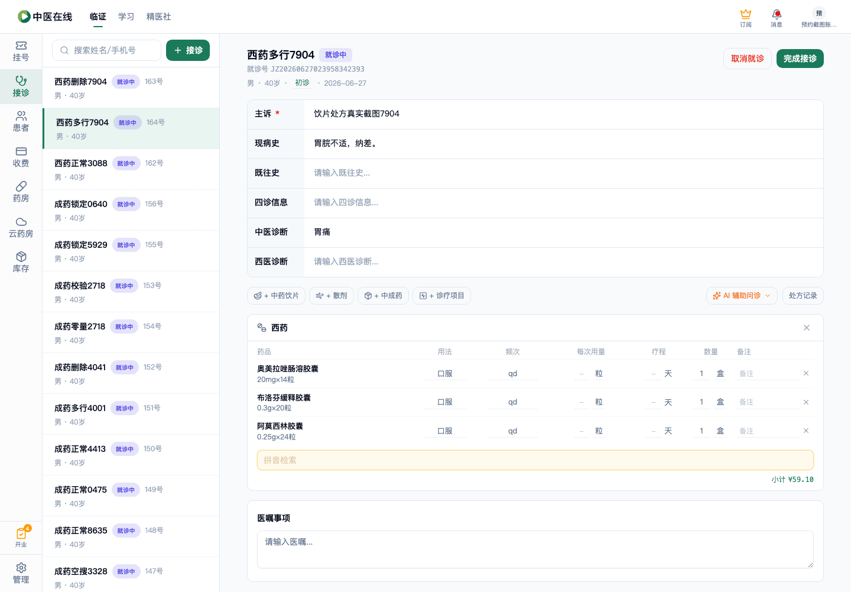Expand the AI 辅助问诊 dropdown

click(742, 296)
